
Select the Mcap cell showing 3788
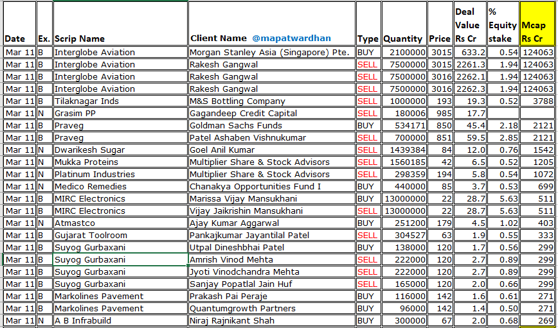[537, 101]
